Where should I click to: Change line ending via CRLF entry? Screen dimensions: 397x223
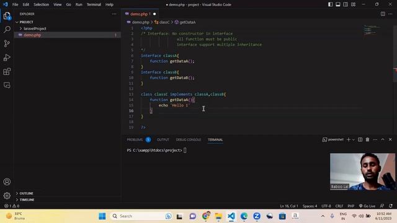(339, 206)
